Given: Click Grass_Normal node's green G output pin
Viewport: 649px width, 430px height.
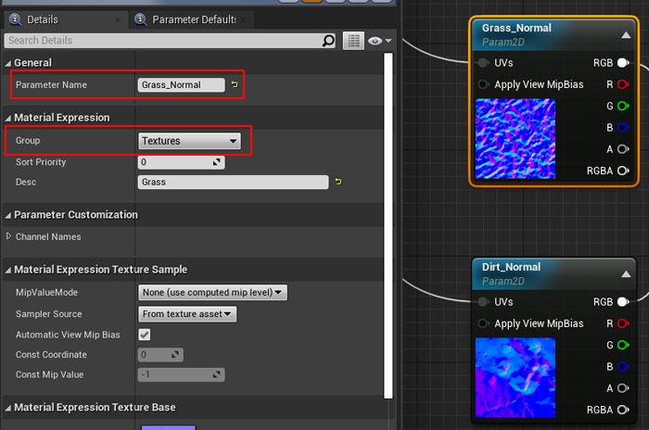Looking at the screenshot, I should click(623, 106).
